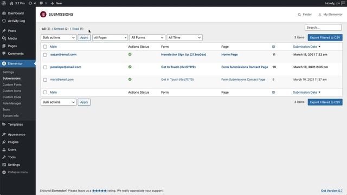Open the All Forms filter dropdown
The width and height of the screenshot is (347, 195).
click(x=147, y=37)
